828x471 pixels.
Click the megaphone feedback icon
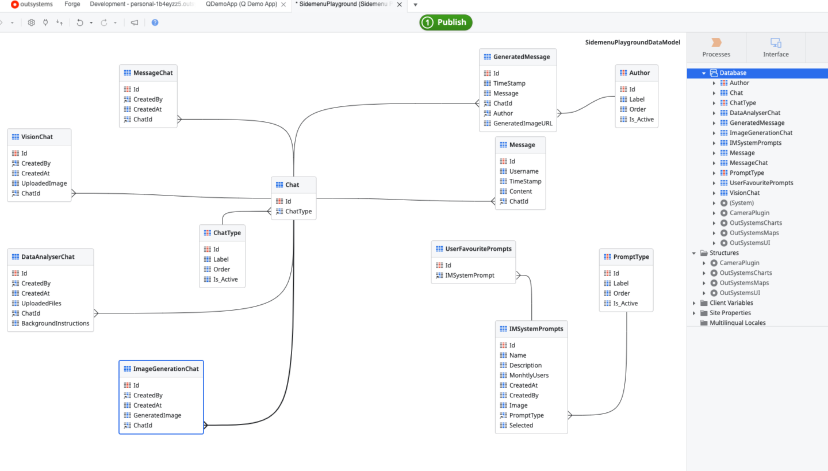tap(135, 22)
